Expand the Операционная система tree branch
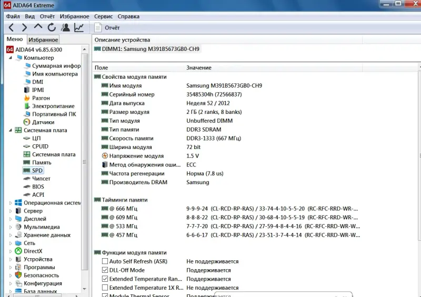The image size is (421, 297). pos(11,203)
